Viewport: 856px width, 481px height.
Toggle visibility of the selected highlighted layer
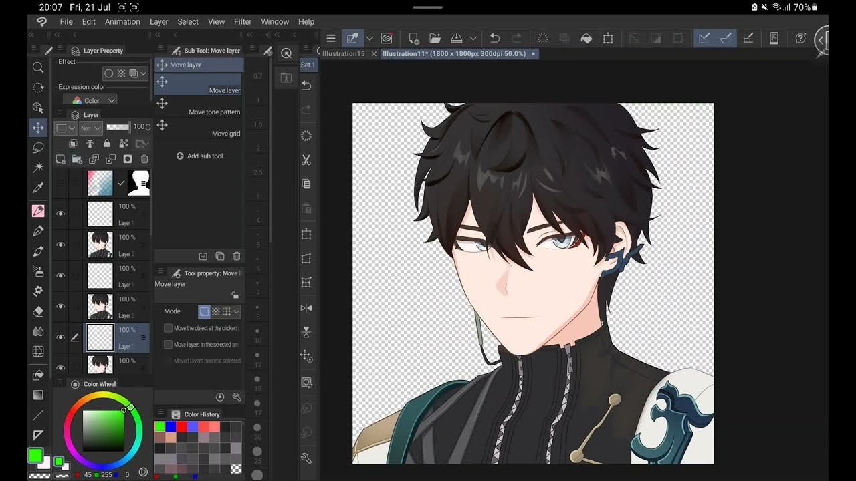click(60, 337)
